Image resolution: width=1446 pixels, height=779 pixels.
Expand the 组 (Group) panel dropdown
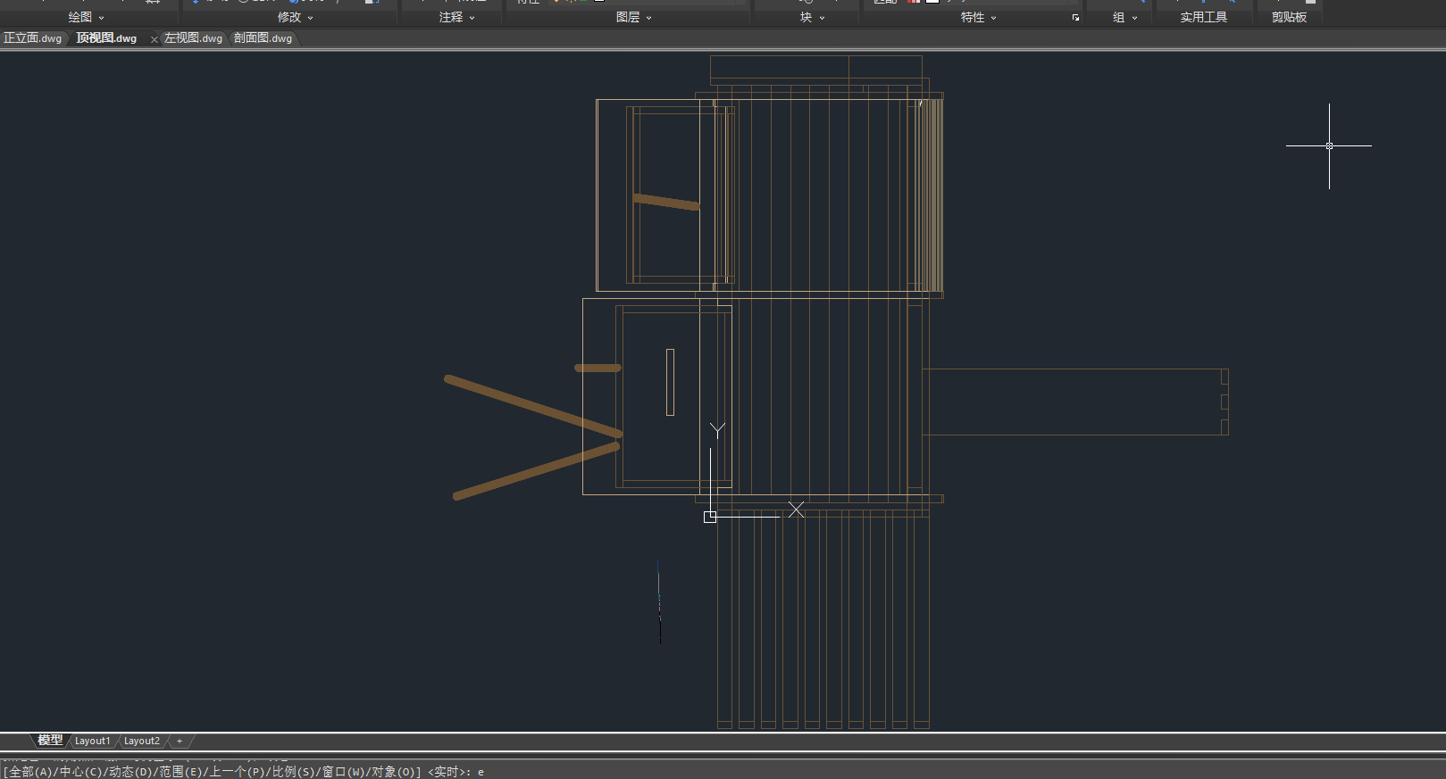click(x=1125, y=17)
